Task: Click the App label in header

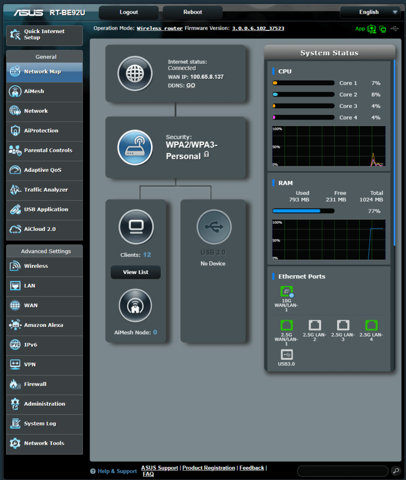Action: click(x=360, y=29)
